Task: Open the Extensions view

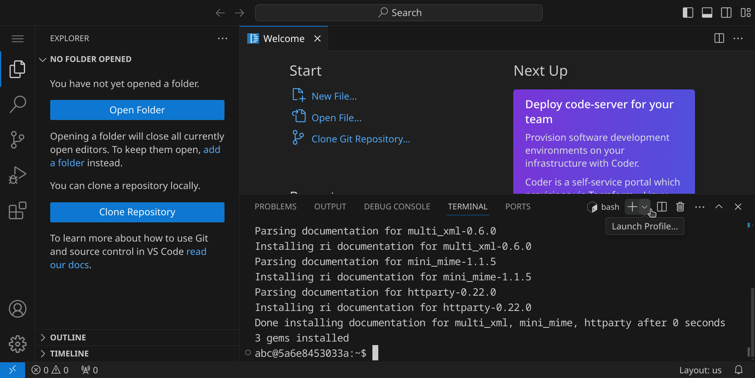Action: (x=17, y=211)
